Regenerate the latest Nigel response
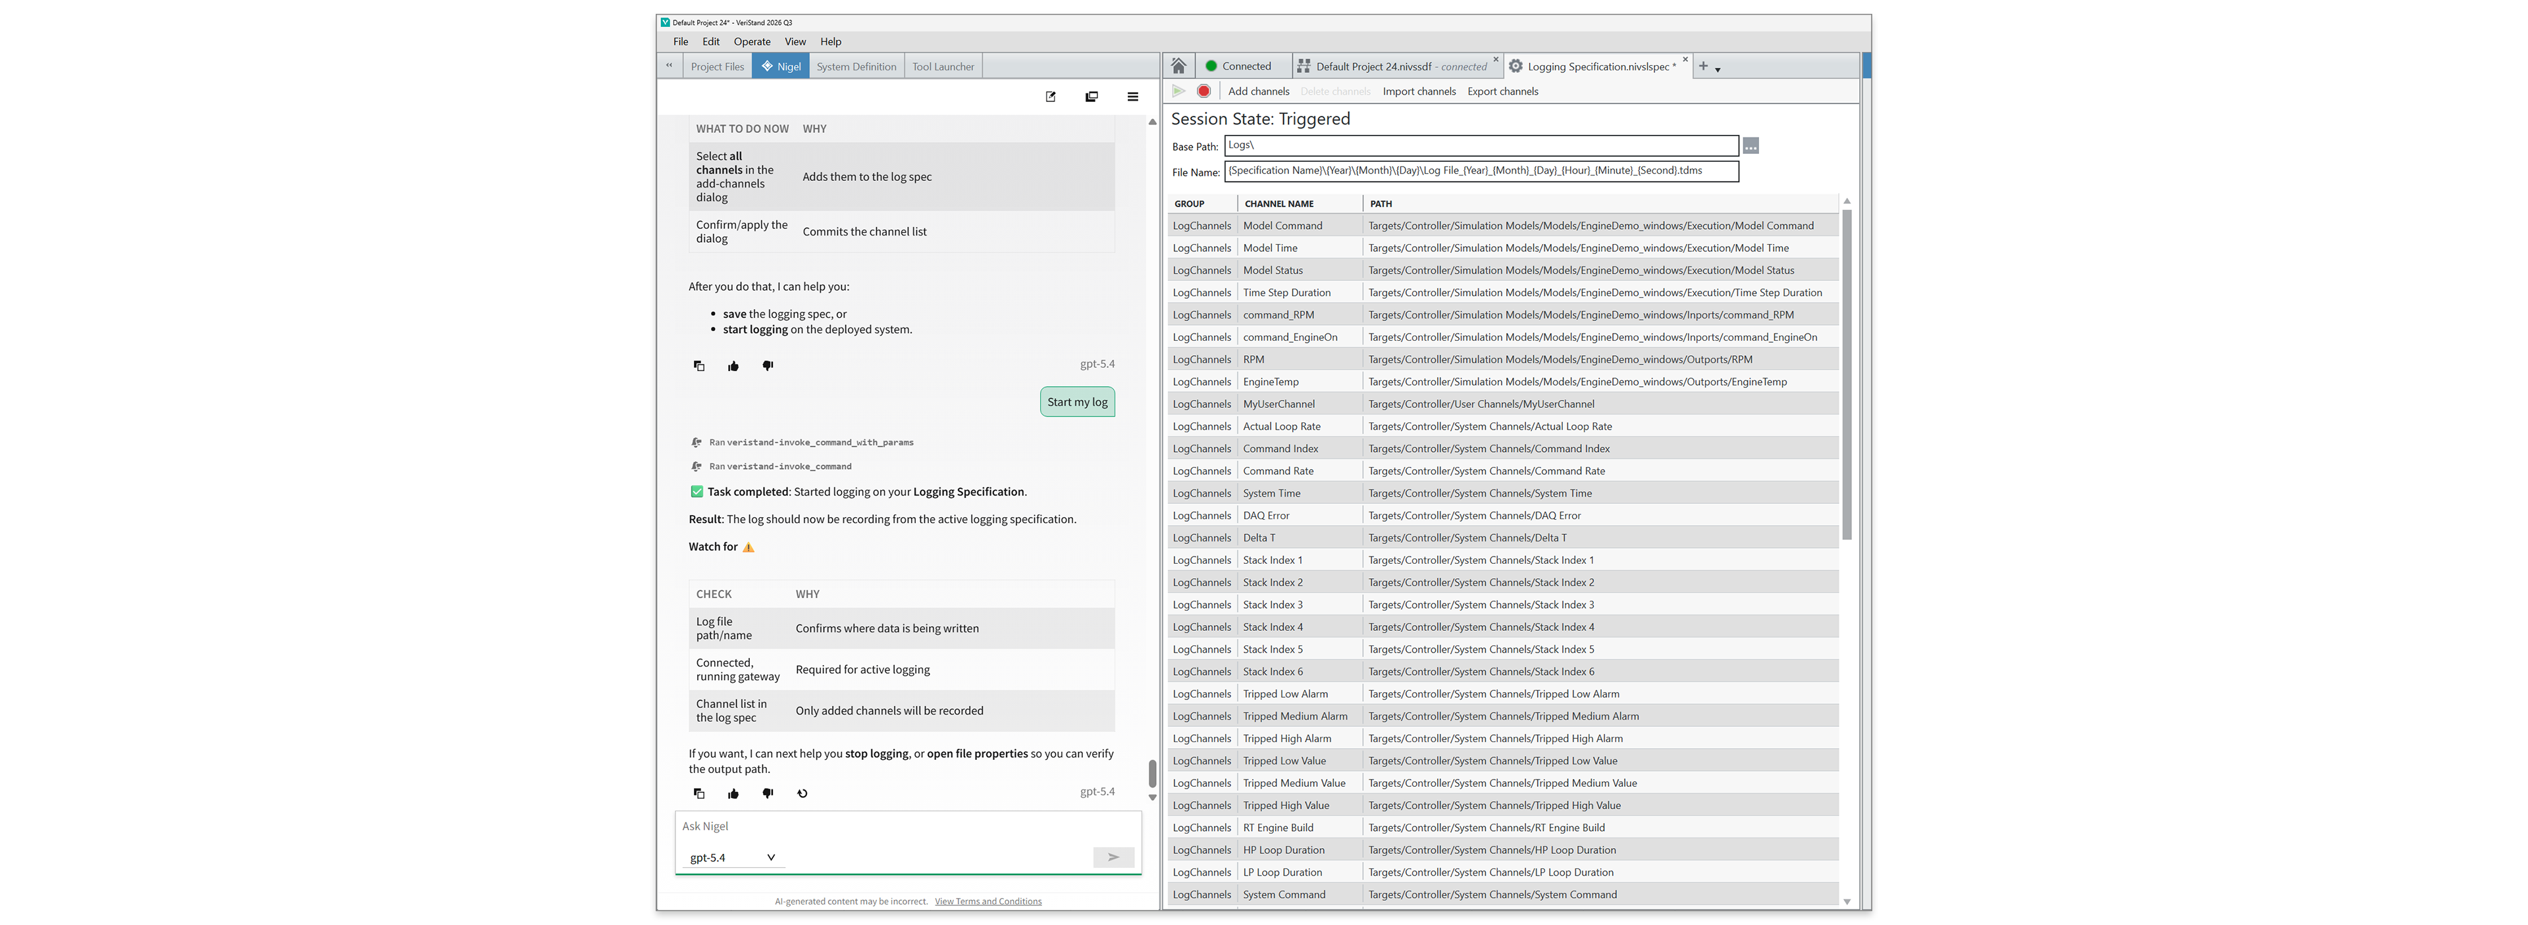2528x925 pixels. tap(803, 793)
